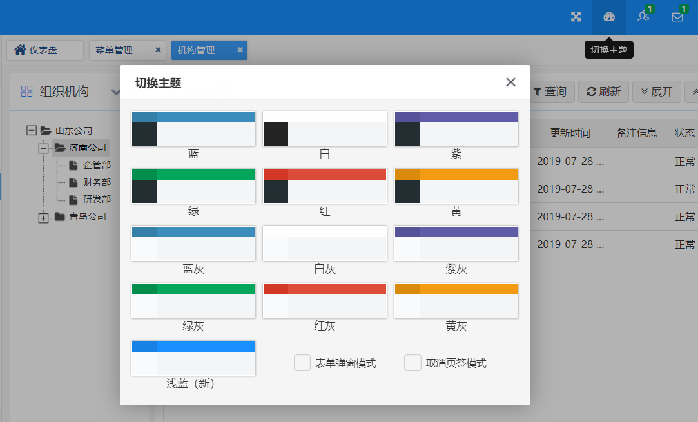Click the 备注信息 column header
This screenshot has height=422, width=698.
(x=637, y=133)
